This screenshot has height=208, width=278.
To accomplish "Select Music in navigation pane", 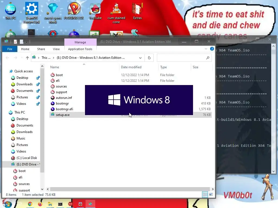I will [21, 138].
